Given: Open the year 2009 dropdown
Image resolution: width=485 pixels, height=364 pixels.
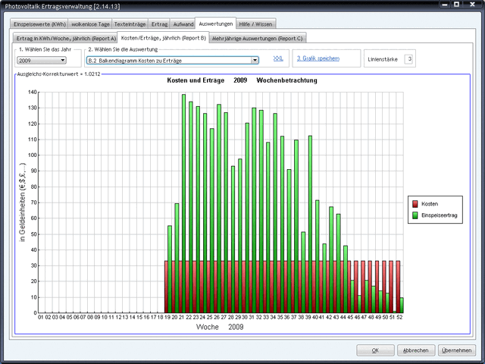Looking at the screenshot, I should tap(42, 61).
